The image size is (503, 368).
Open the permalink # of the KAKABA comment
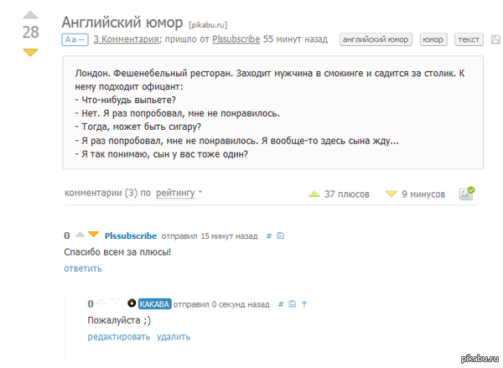click(x=281, y=304)
